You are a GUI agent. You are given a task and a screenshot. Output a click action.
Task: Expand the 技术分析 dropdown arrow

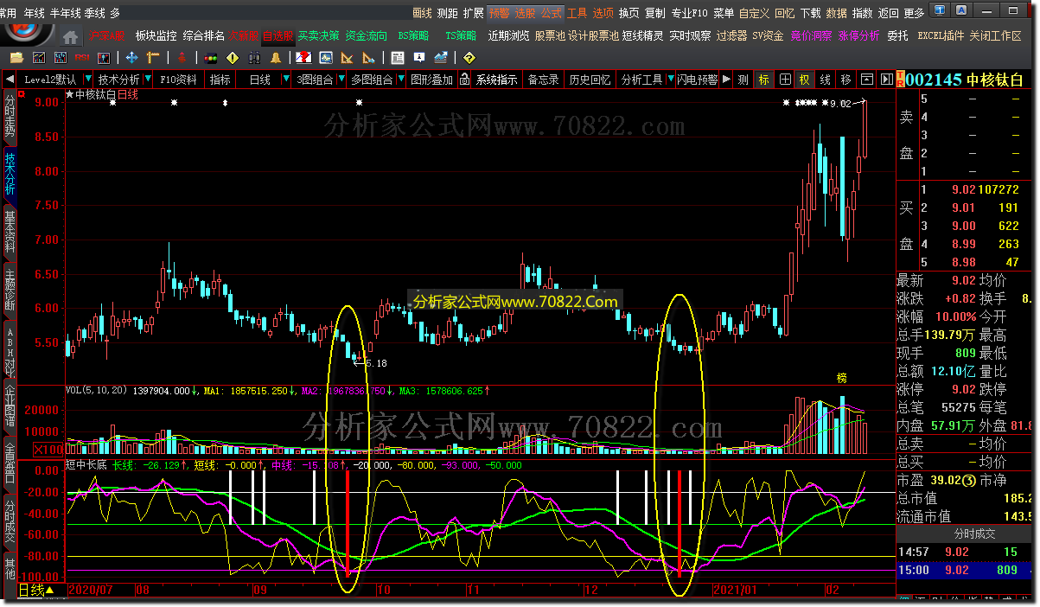tap(148, 80)
